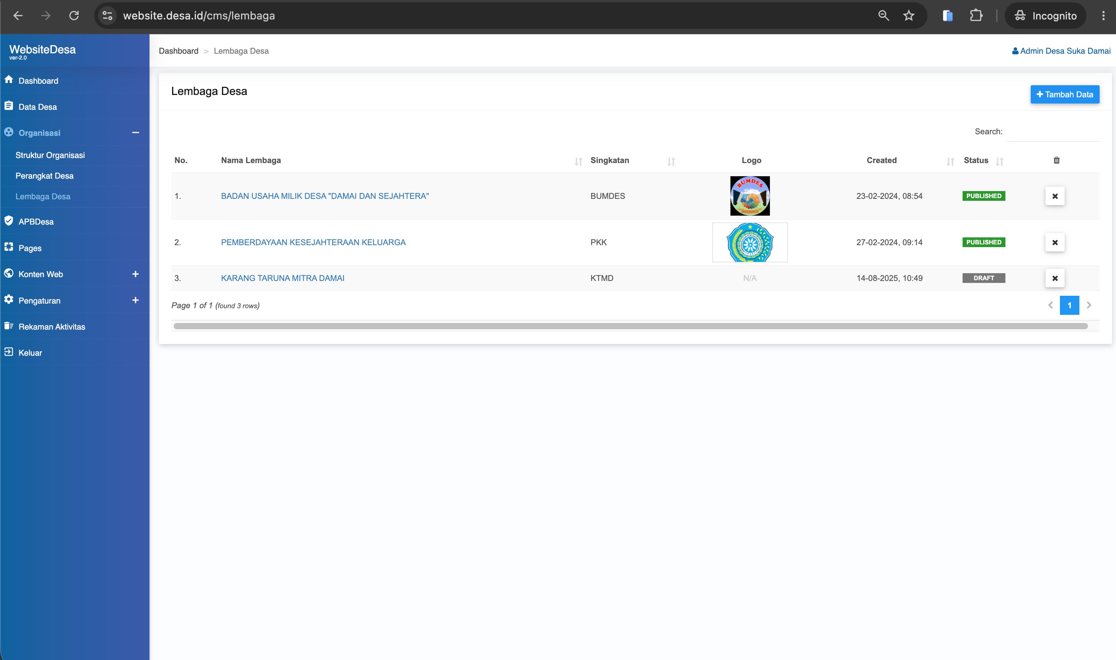Go back with the browser back arrow

pyautogui.click(x=18, y=16)
